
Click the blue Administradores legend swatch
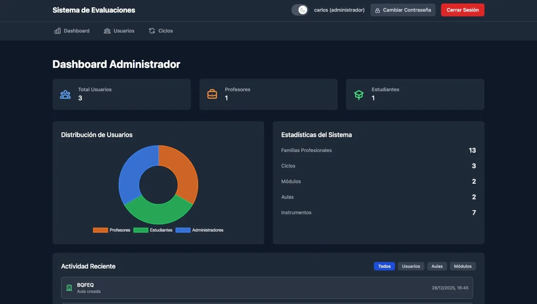tap(183, 230)
